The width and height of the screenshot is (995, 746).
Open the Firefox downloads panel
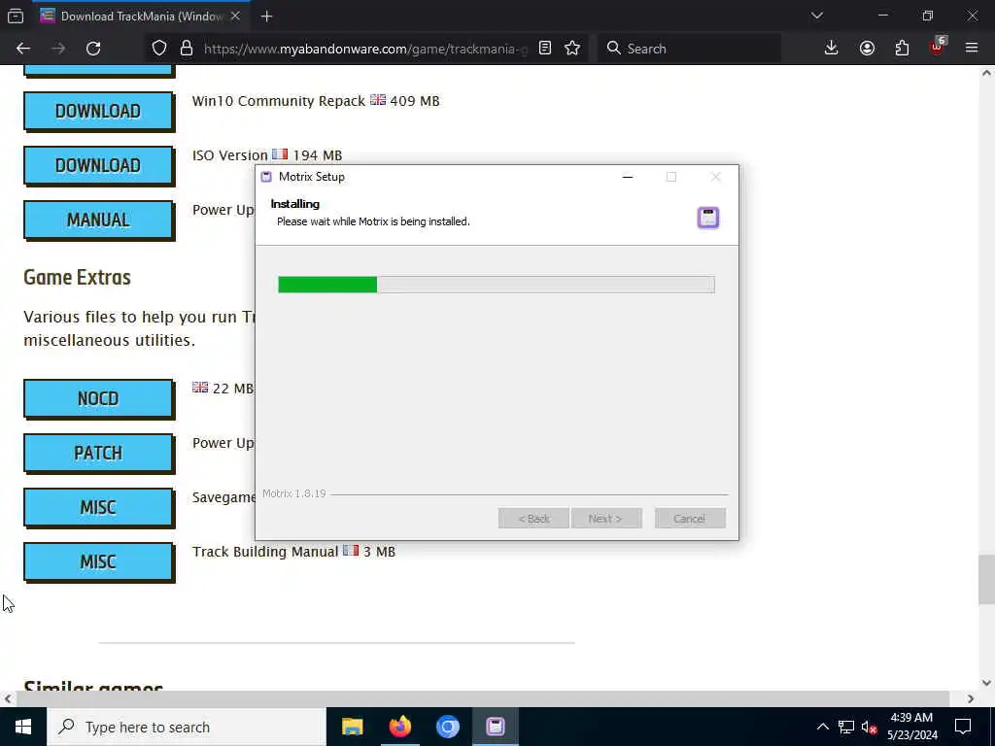point(832,49)
